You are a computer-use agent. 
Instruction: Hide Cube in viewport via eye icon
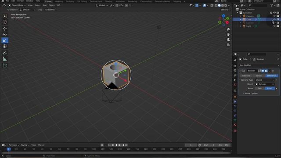274,19
